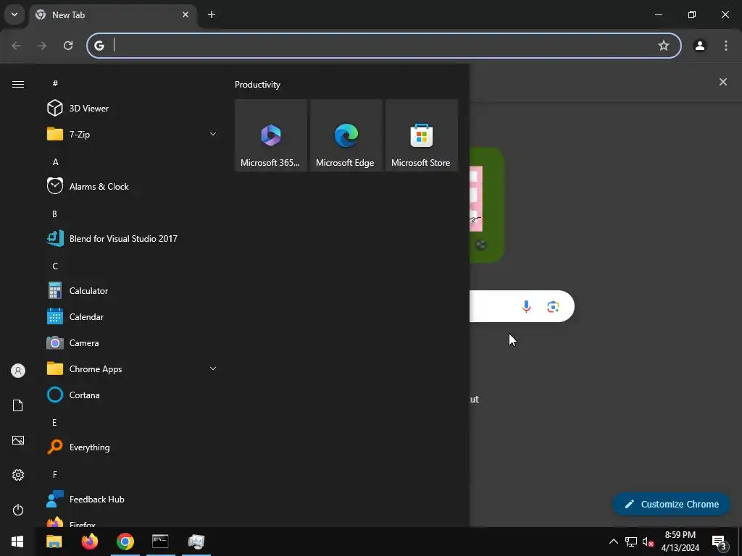Open the notification center icon
This screenshot has height=556, width=742.
720,542
